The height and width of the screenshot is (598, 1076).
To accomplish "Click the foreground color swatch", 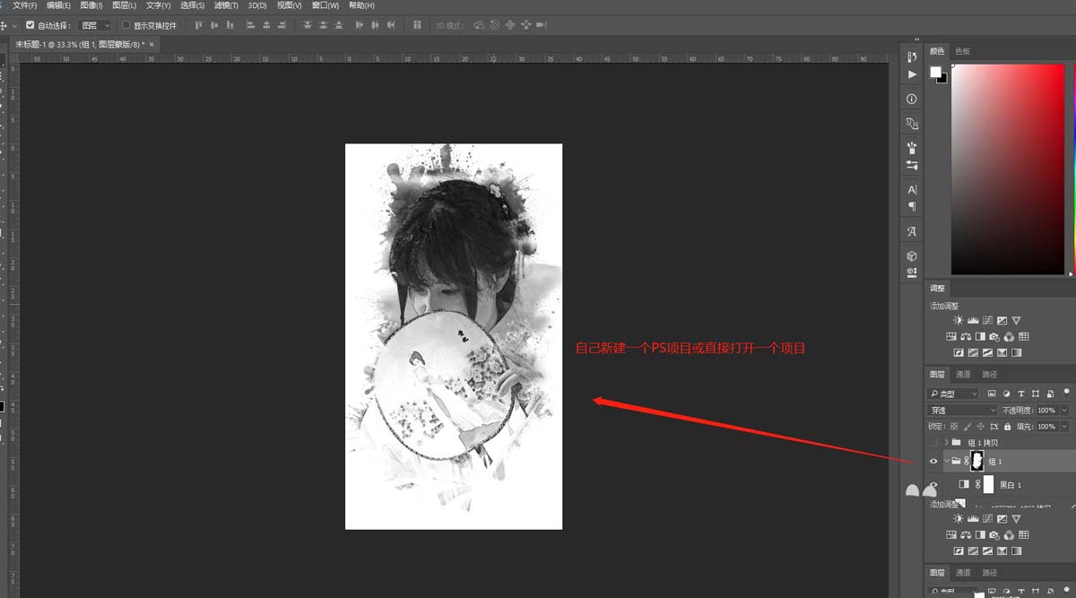I will pos(935,71).
